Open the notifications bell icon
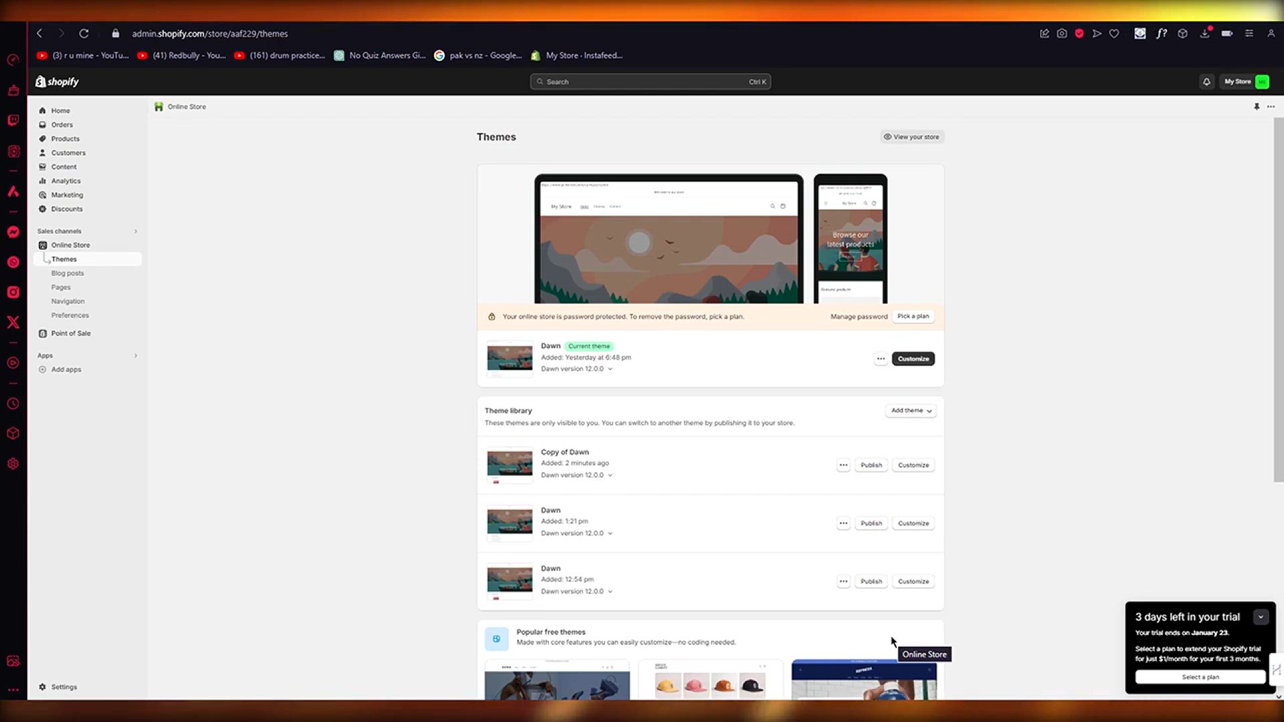This screenshot has width=1284, height=722. coord(1206,82)
